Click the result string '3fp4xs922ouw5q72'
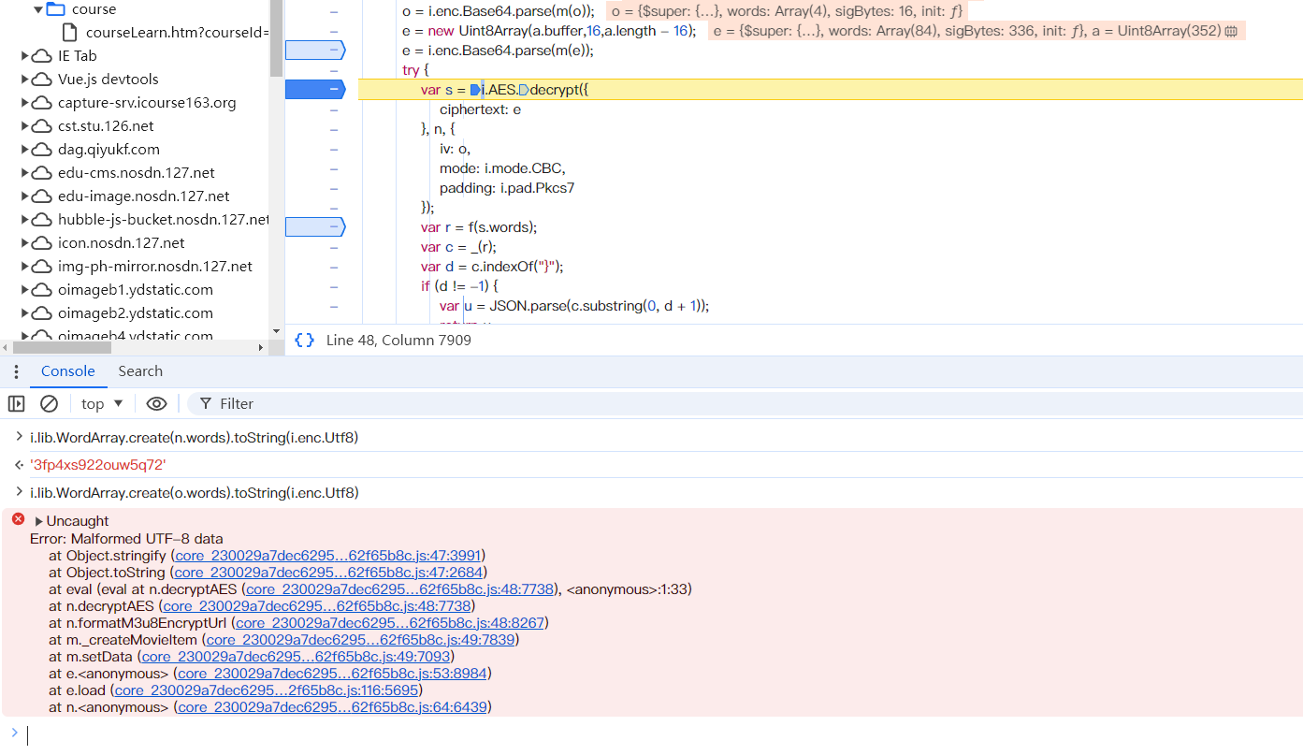Image resolution: width=1303 pixels, height=755 pixels. 98,465
